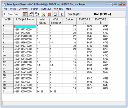Click the Datum column header
Image resolution: width=128 pixels, height=108 pixels.
[70, 21]
